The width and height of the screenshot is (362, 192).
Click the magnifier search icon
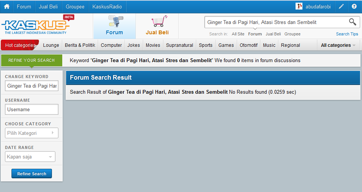tap(352, 22)
